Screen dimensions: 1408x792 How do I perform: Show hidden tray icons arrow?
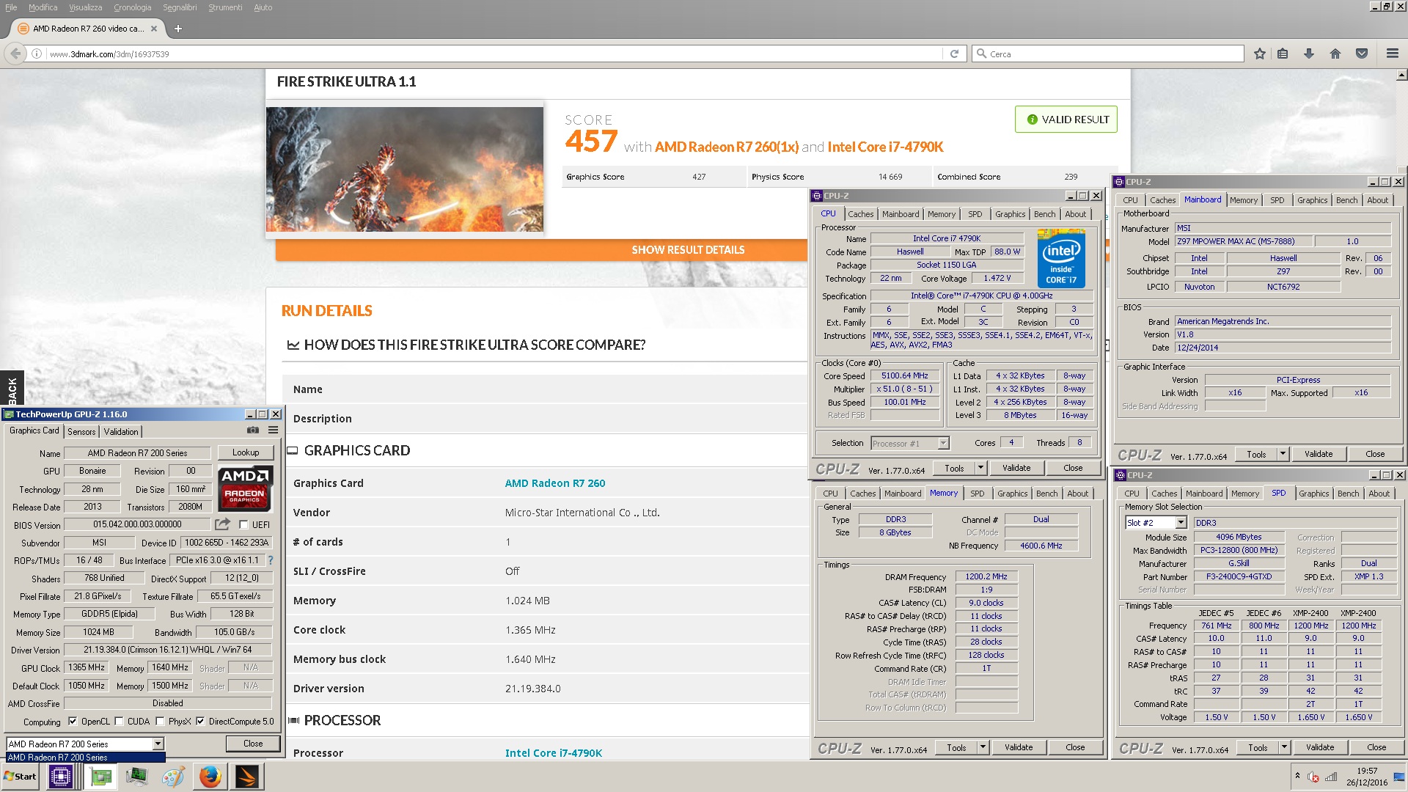coord(1297,776)
